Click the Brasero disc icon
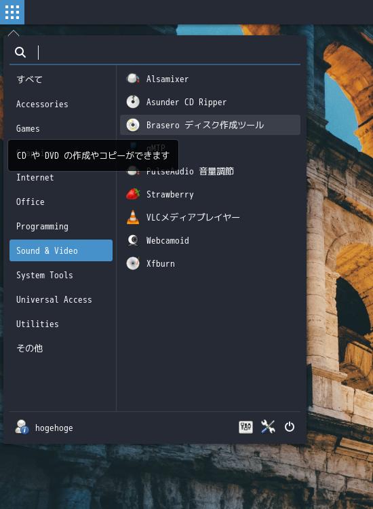Viewport: 373px width, 509px height. click(133, 125)
